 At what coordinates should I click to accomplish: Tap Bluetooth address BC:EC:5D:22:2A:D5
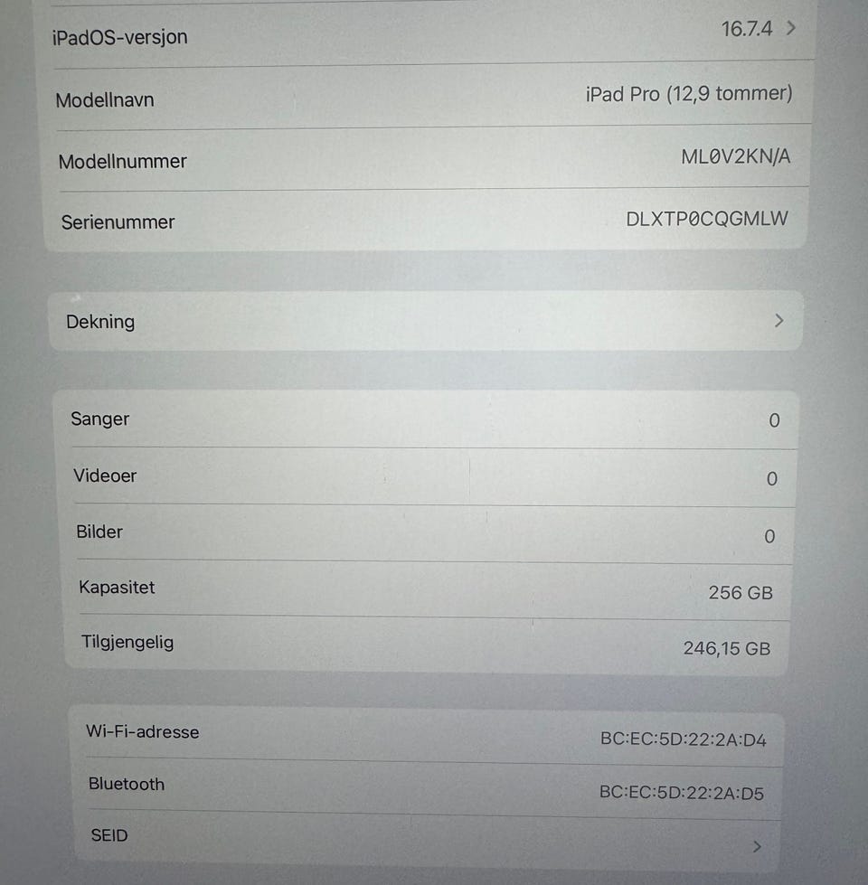681,794
